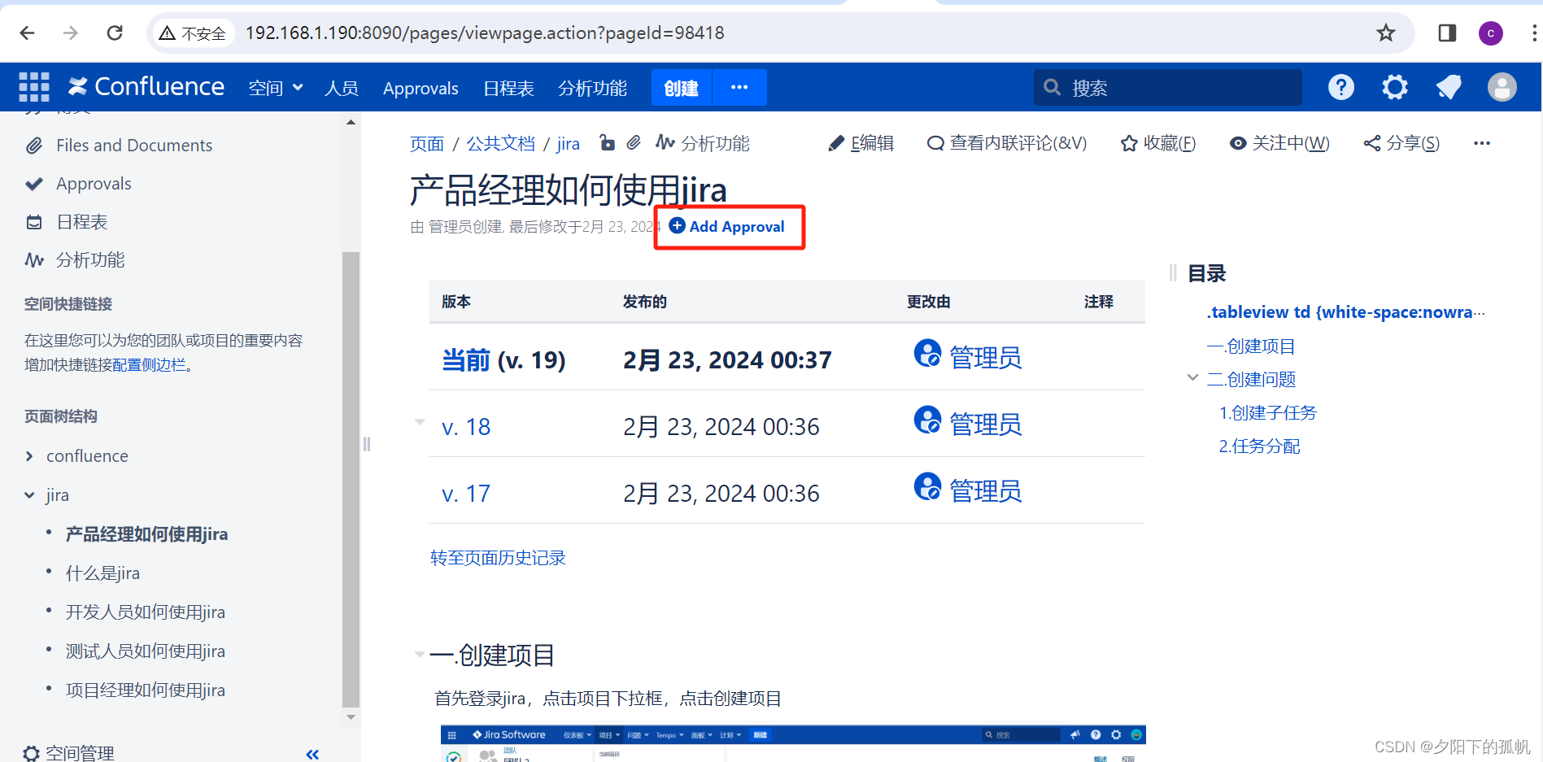This screenshot has width=1543, height=762.
Task: Jump to 一.创建项目 in contents
Action: pyautogui.click(x=1251, y=346)
